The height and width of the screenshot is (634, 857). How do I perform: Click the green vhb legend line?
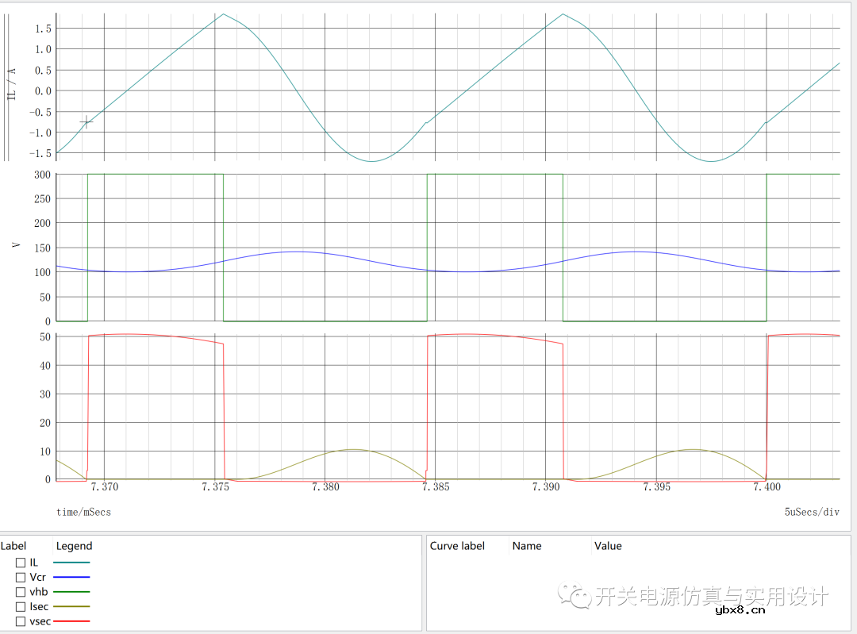(x=71, y=592)
